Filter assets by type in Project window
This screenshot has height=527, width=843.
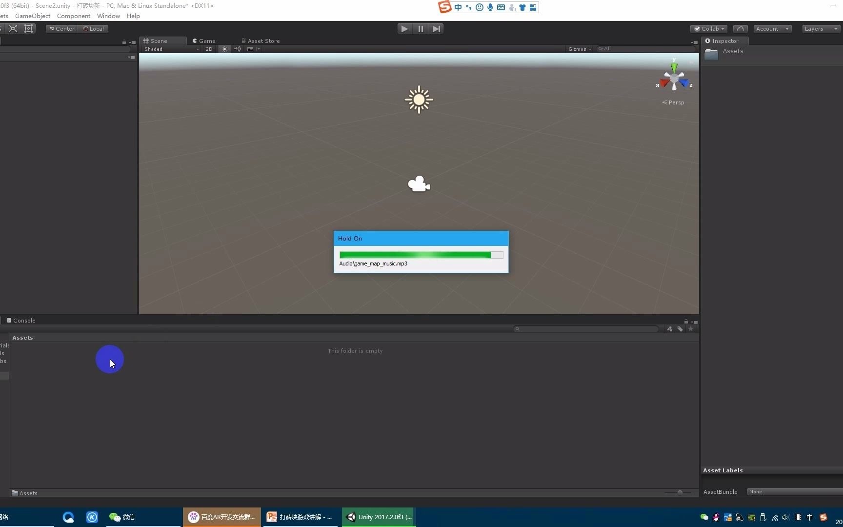pyautogui.click(x=670, y=328)
